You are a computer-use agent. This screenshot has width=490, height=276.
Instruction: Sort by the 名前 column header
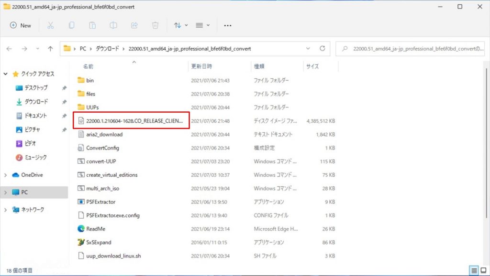click(x=88, y=66)
